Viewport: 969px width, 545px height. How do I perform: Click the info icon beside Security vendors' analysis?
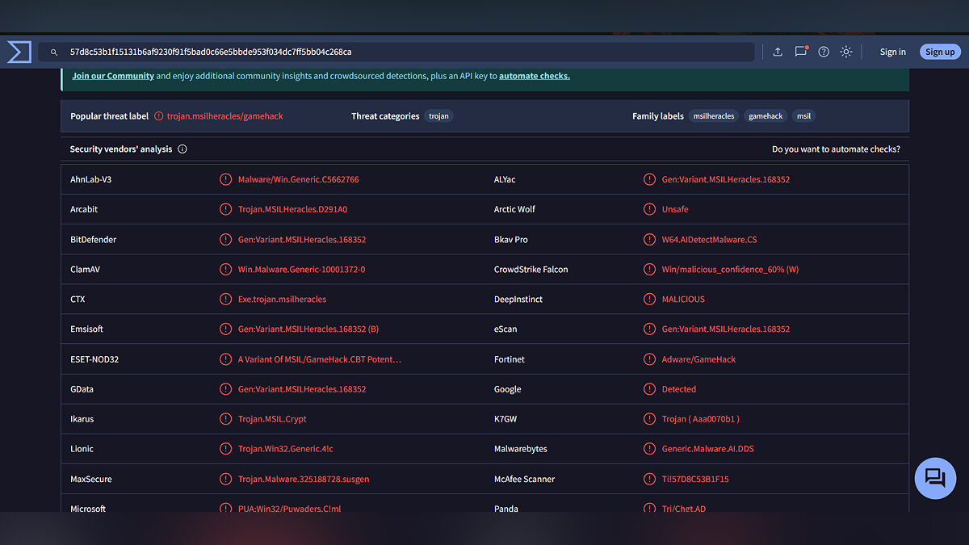[182, 149]
